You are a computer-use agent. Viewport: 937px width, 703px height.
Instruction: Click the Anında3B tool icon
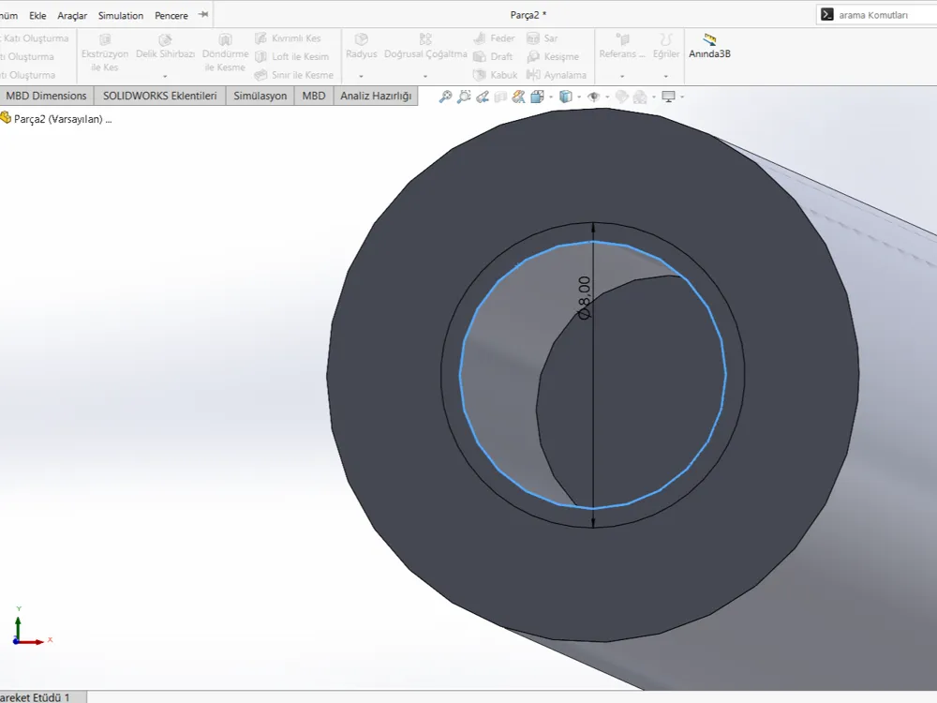coord(709,40)
